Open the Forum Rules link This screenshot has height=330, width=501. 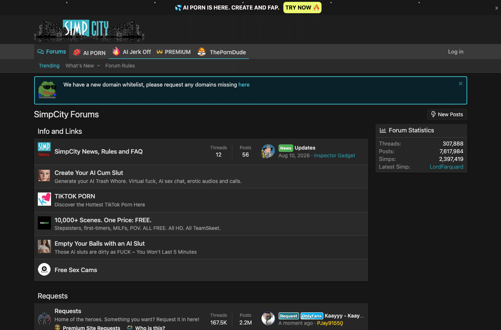pyautogui.click(x=120, y=66)
